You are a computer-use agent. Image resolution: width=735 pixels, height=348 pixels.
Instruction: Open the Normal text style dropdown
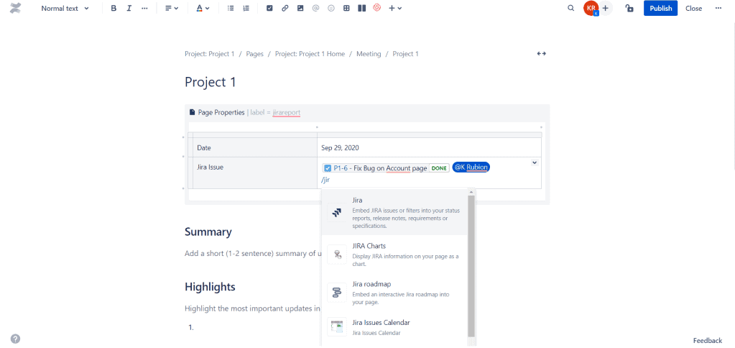65,9
